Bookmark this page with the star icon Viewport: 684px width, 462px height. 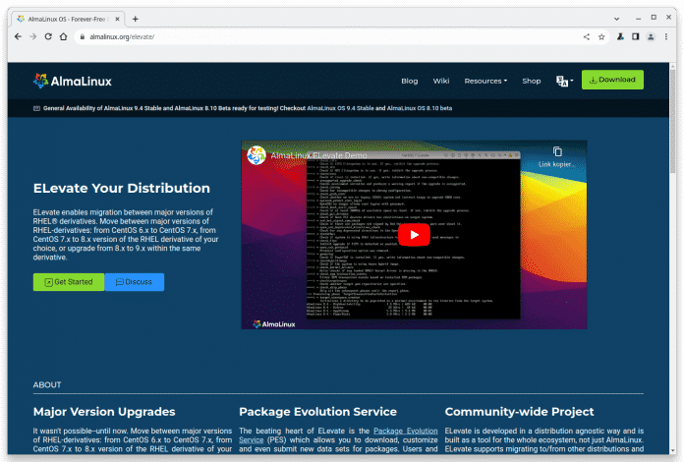601,37
